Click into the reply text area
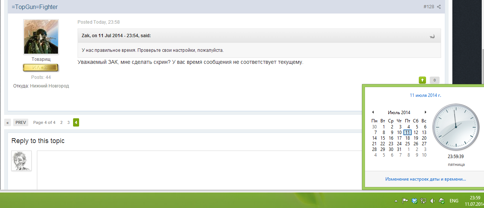The image size is (484, 208). (199, 170)
